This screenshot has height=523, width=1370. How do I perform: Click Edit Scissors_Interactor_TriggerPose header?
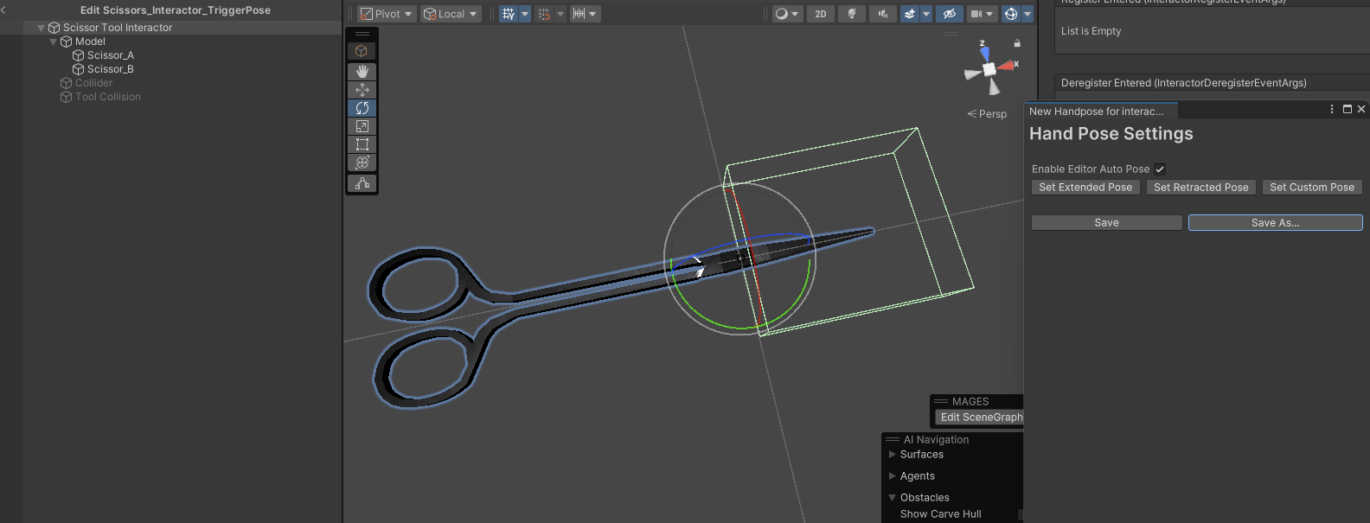coord(176,10)
